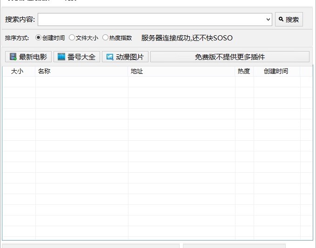316x248 pixels.
Task: Click the film icon beside 最新电影
Action: point(13,57)
